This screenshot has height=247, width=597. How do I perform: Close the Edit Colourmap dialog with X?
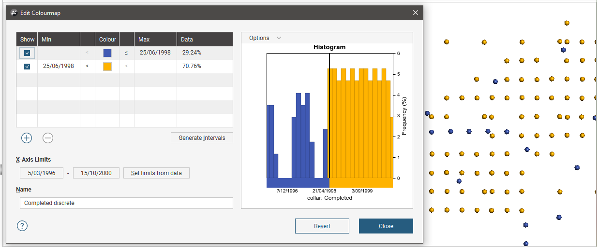(415, 13)
